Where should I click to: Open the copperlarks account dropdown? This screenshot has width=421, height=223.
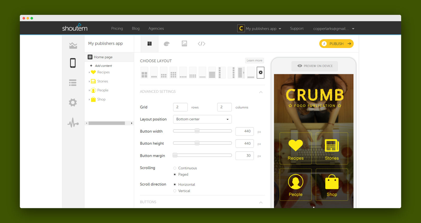(334, 29)
